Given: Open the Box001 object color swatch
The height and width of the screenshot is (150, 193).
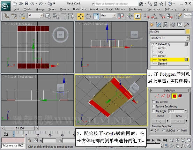Looking at the screenshot, I should coord(188,32).
